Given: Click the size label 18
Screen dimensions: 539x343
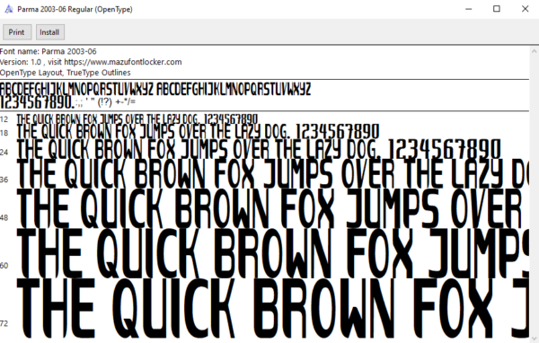Looking at the screenshot, I should pos(4,133).
